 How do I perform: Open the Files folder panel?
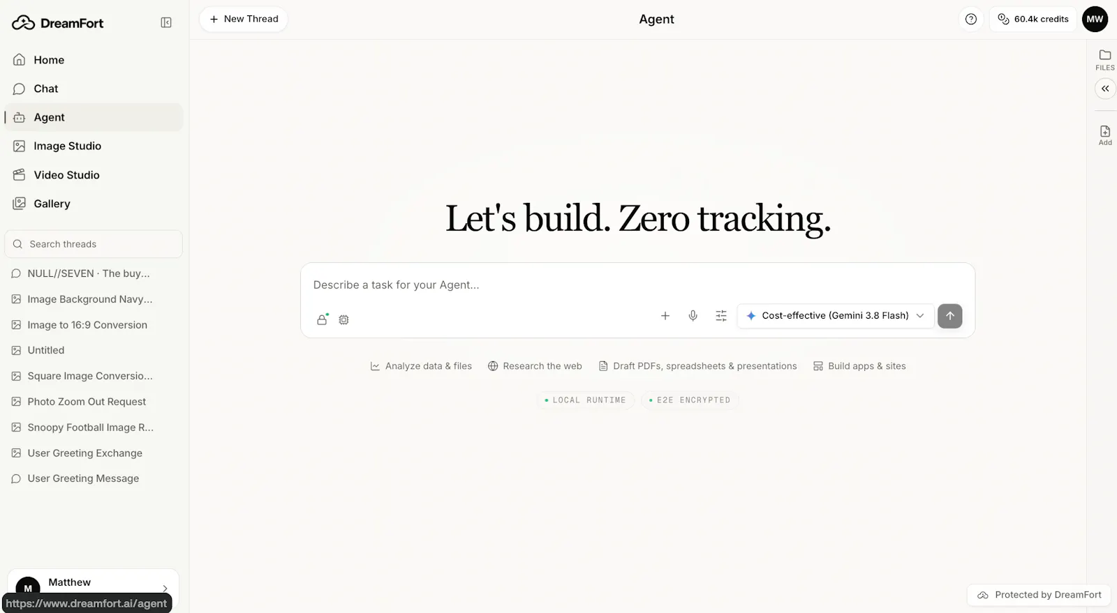click(x=1105, y=60)
